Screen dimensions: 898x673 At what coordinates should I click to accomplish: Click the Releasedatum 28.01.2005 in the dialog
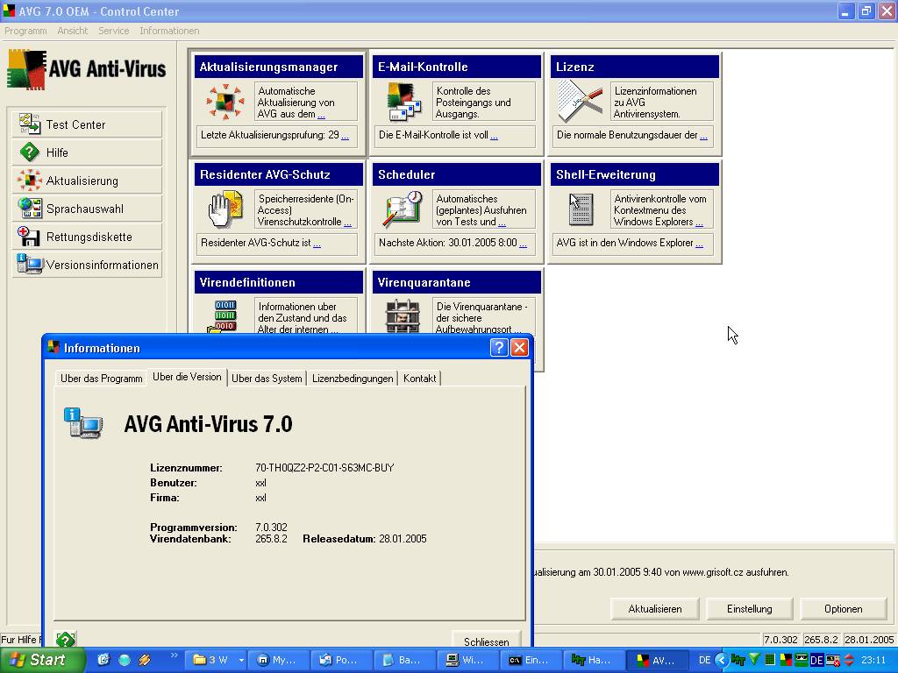click(403, 539)
